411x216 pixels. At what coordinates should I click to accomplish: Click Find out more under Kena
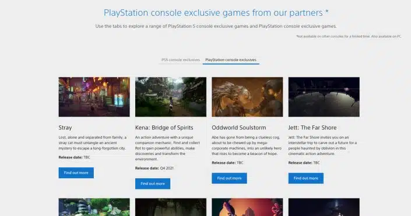pos(153,183)
